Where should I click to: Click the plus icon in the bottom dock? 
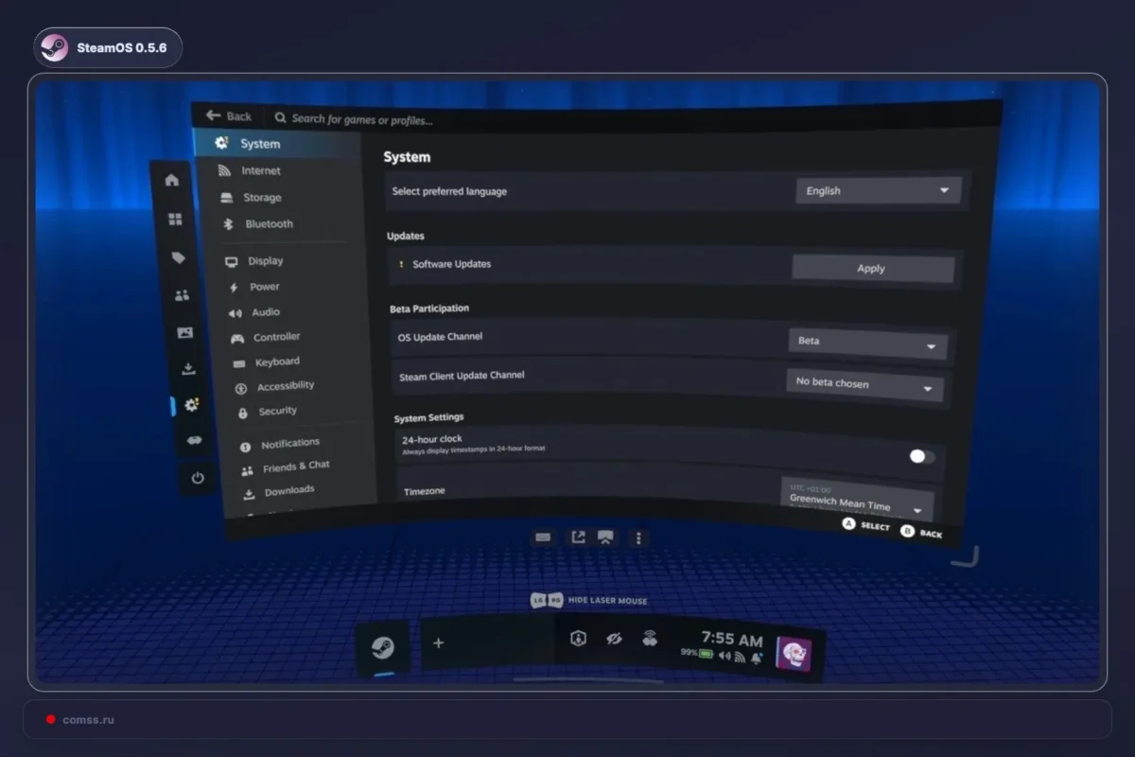[x=438, y=643]
